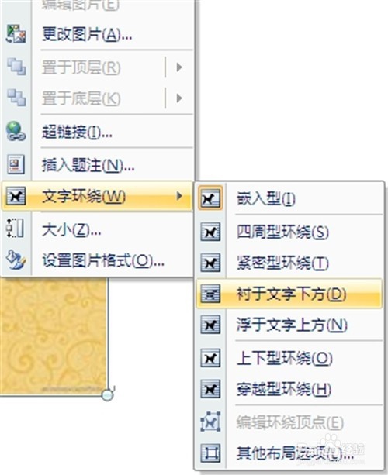Click the insert caption icon
Screen dimensions: 388x475
point(16,164)
